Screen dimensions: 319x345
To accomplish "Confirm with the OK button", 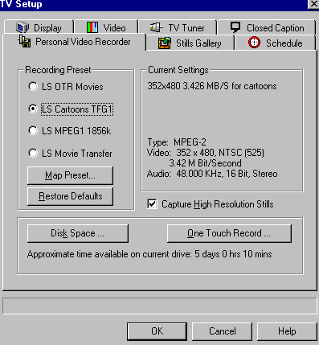I will click(x=157, y=331).
